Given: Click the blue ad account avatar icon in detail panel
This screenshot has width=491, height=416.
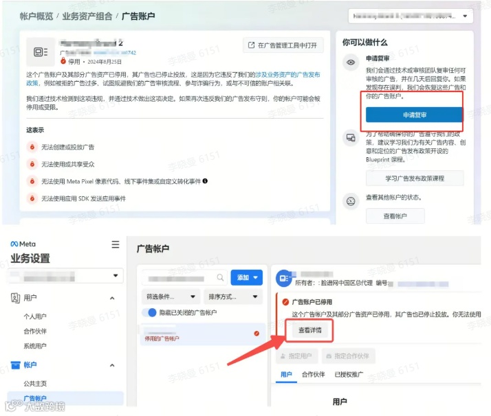Looking at the screenshot, I should (284, 278).
